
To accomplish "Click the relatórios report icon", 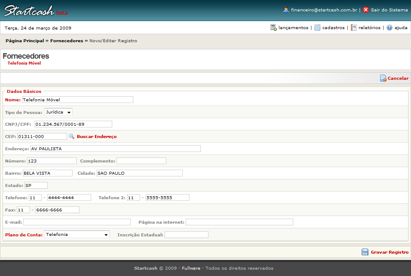I will click(354, 27).
